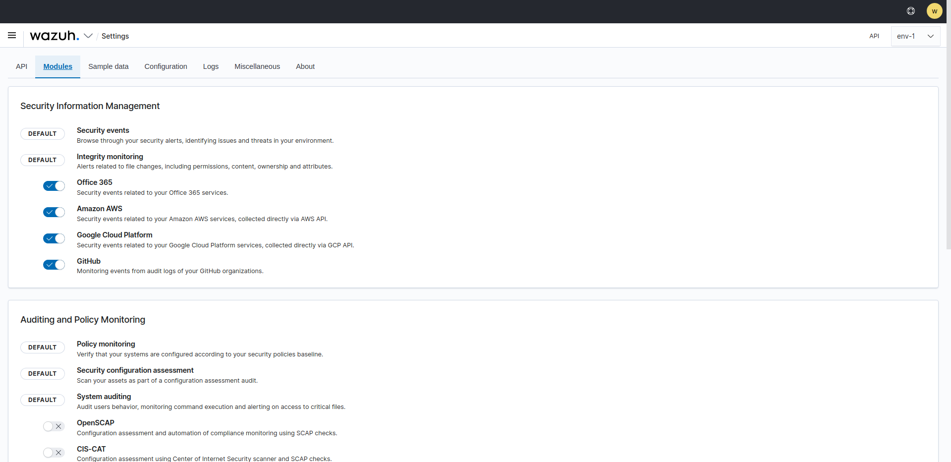Open the Logs tab
This screenshot has width=951, height=462.
(x=211, y=66)
